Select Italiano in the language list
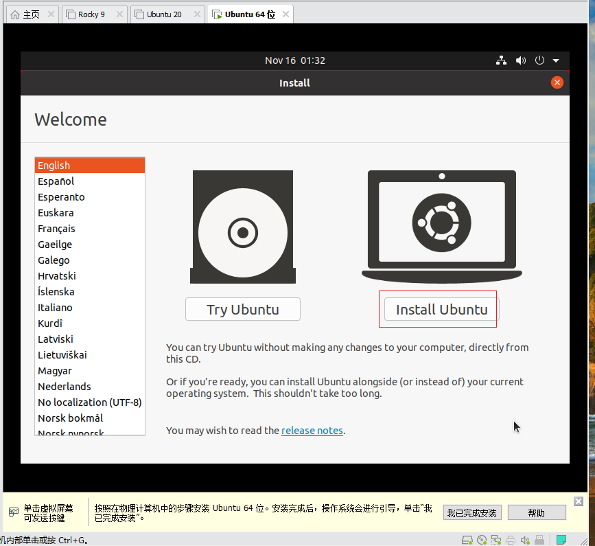The height and width of the screenshot is (546, 595). (89, 308)
